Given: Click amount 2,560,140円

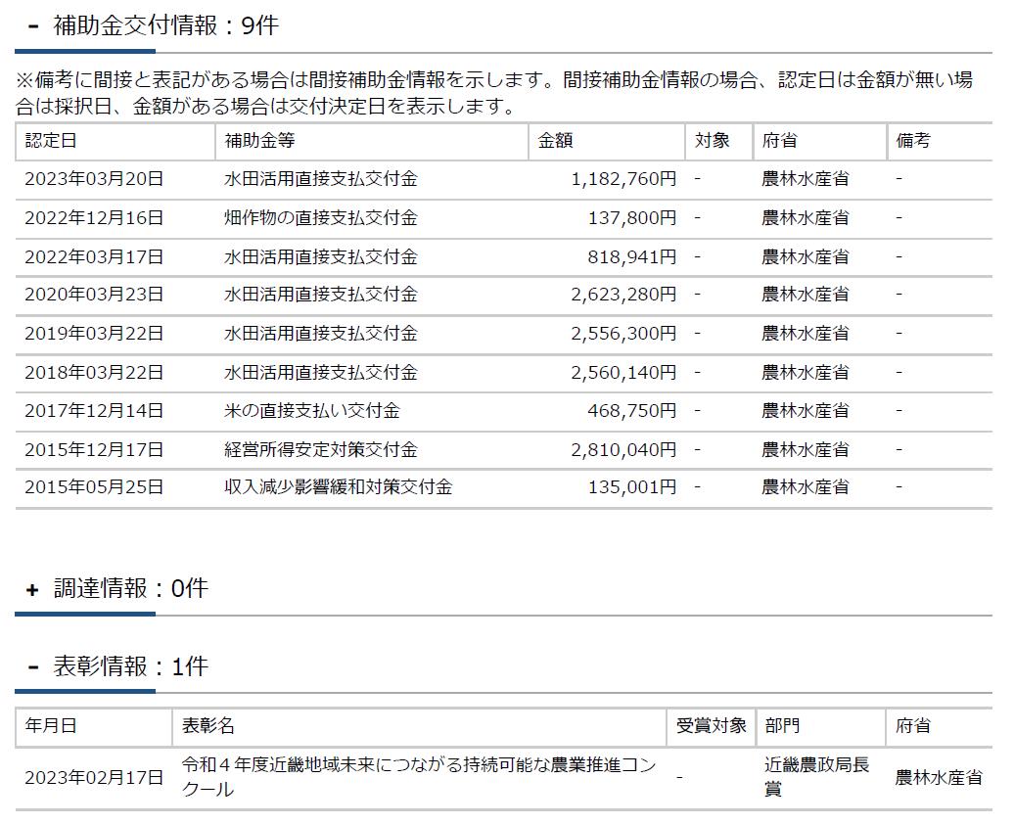Looking at the screenshot, I should coord(624,373).
